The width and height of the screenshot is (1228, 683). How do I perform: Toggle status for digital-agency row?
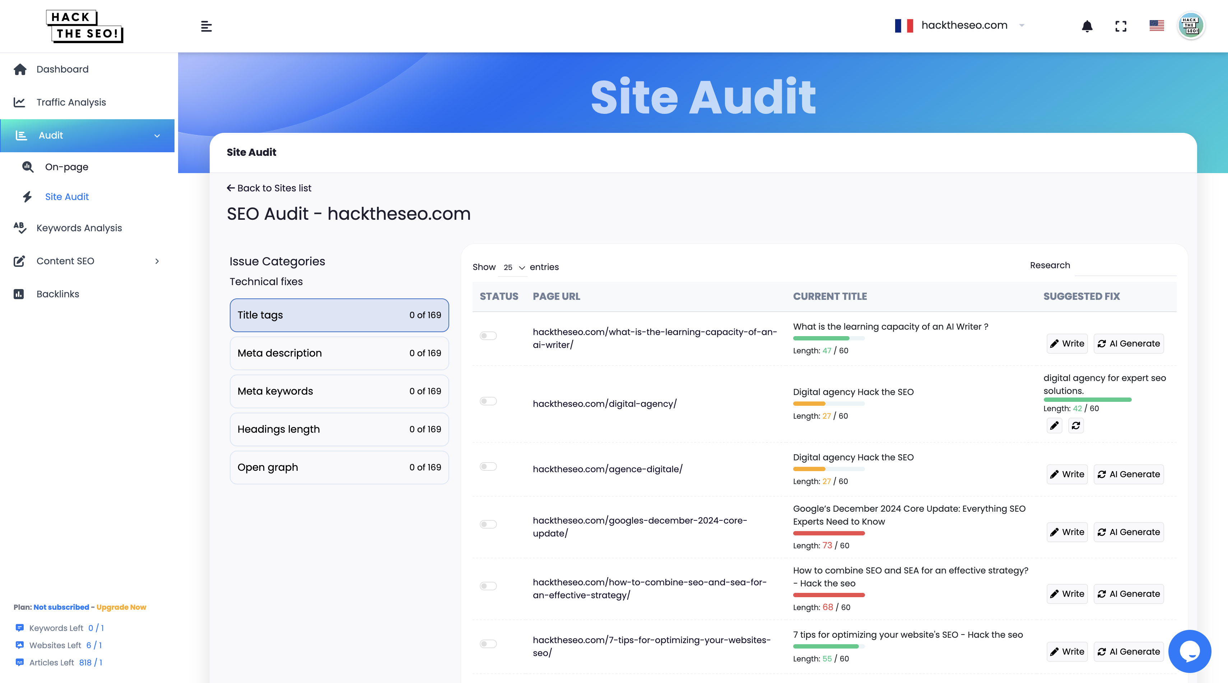488,401
